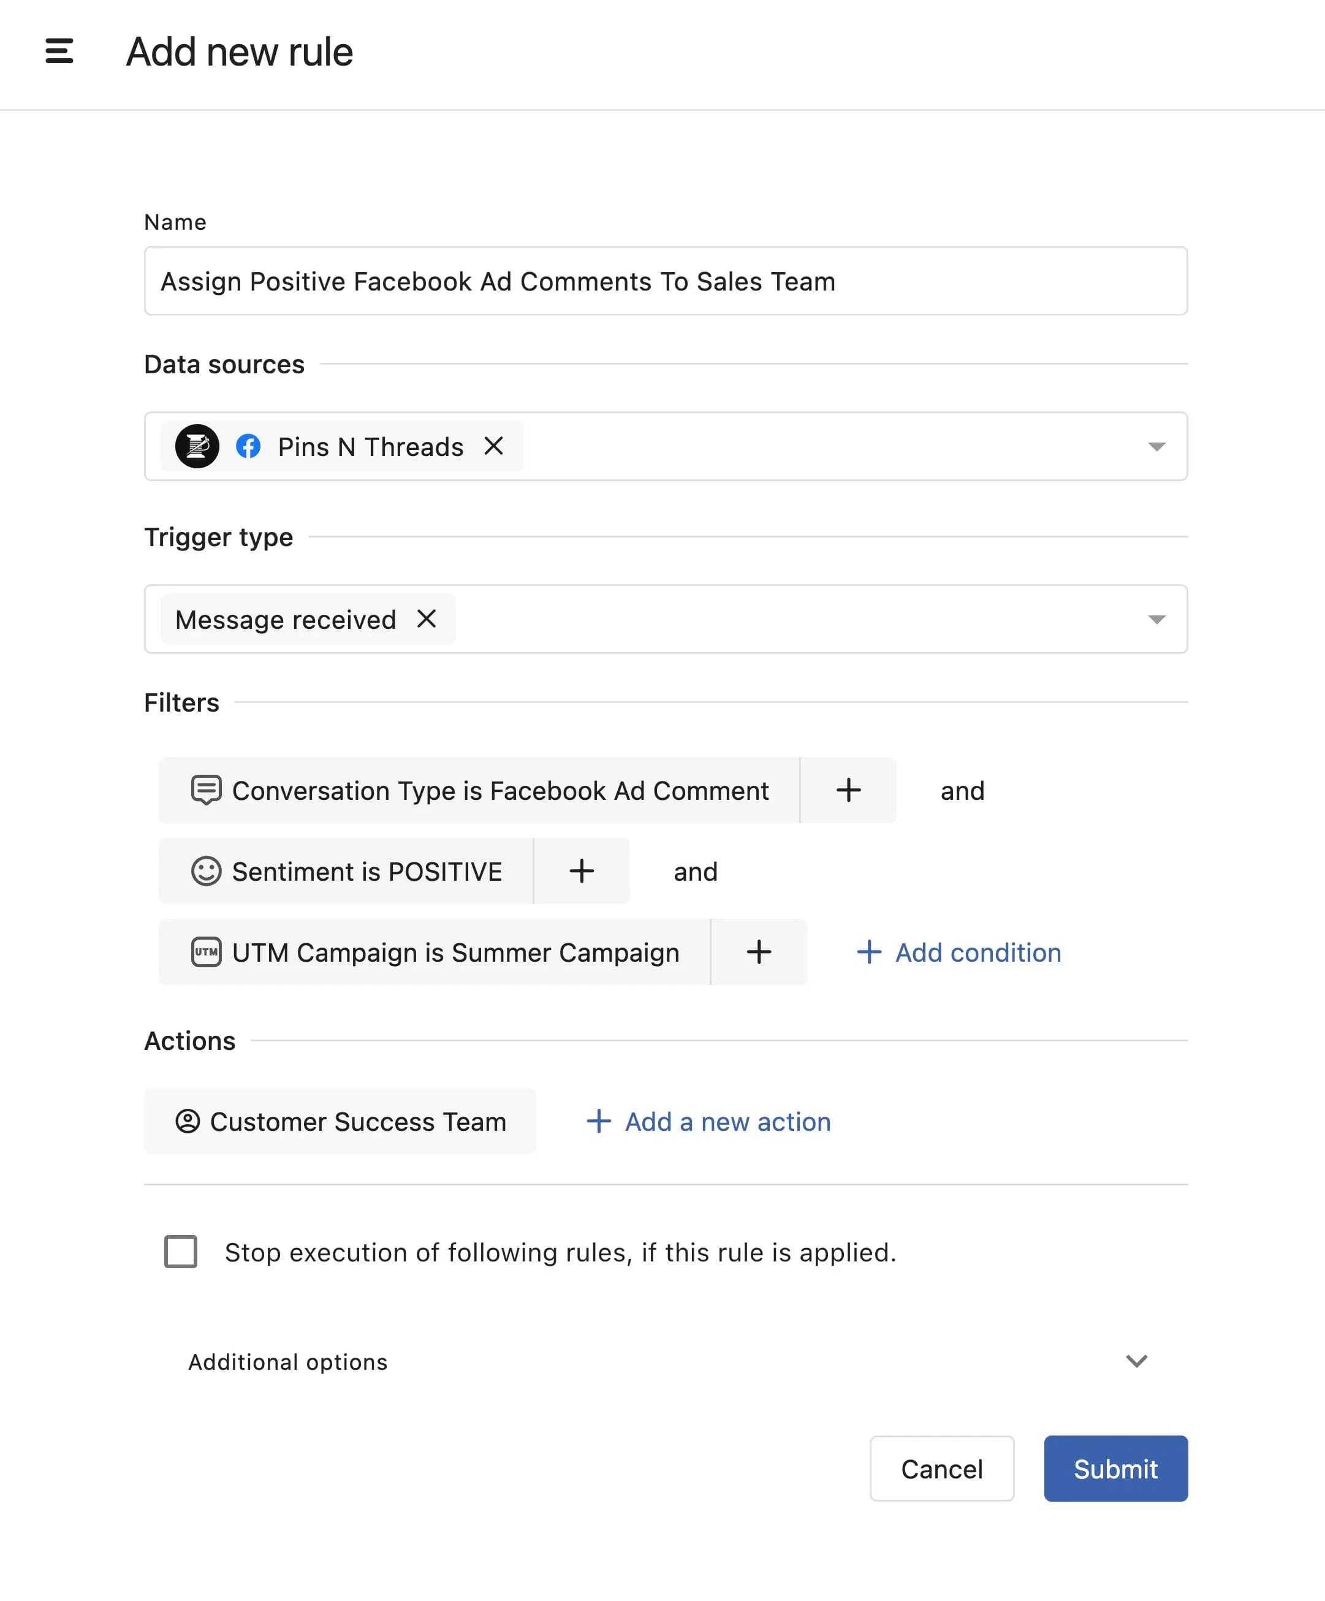Remove the Pins N Threads data source
1325x1601 pixels.
tap(494, 447)
